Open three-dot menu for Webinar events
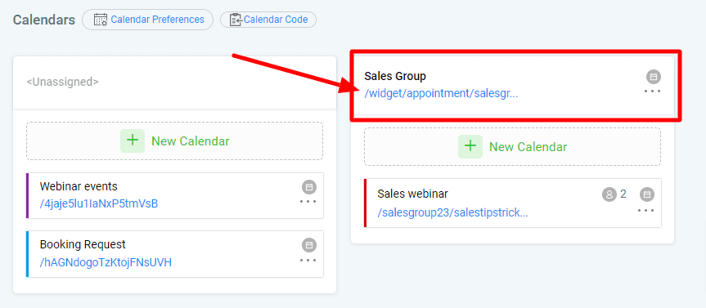The image size is (706, 308). coord(308,202)
